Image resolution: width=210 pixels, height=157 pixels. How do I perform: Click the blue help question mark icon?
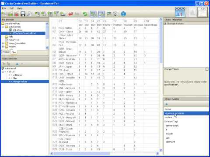click(123, 14)
